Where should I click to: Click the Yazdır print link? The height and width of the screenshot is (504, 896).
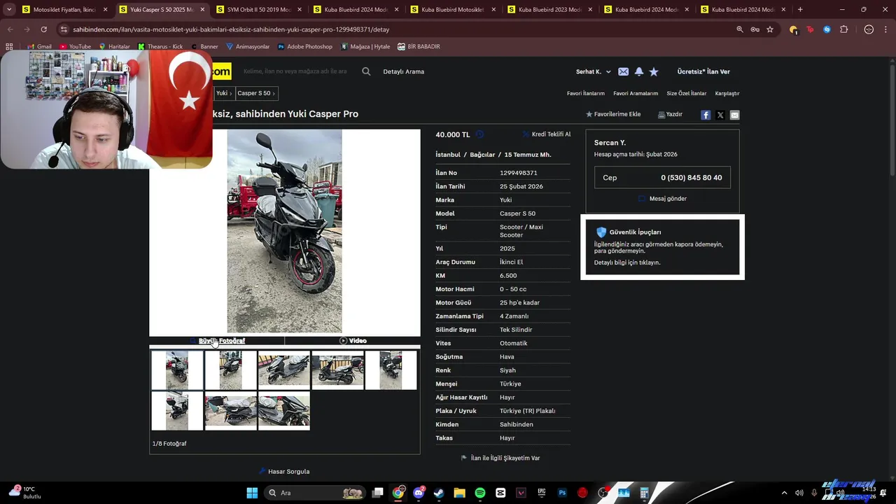coord(670,114)
